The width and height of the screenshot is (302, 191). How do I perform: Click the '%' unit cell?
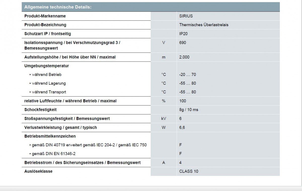point(164,101)
